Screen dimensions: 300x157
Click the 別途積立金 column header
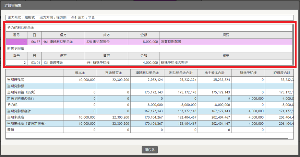click(x=113, y=73)
